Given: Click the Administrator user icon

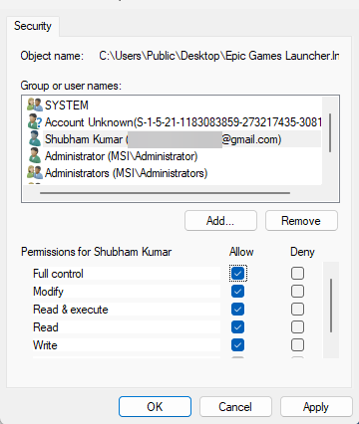Looking at the screenshot, I should click(x=35, y=156).
